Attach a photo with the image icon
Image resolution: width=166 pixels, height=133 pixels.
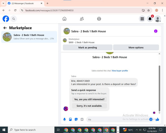point(70,119)
